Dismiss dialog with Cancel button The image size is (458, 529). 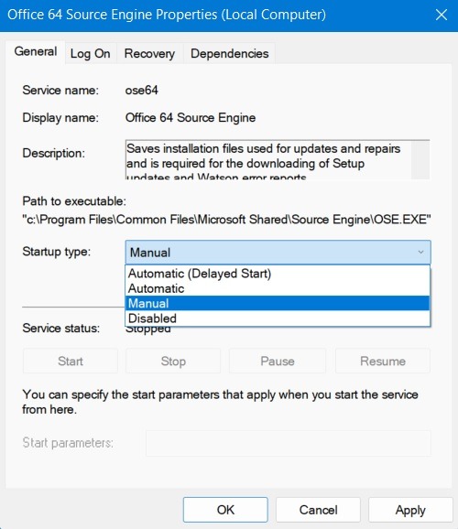[318, 510]
